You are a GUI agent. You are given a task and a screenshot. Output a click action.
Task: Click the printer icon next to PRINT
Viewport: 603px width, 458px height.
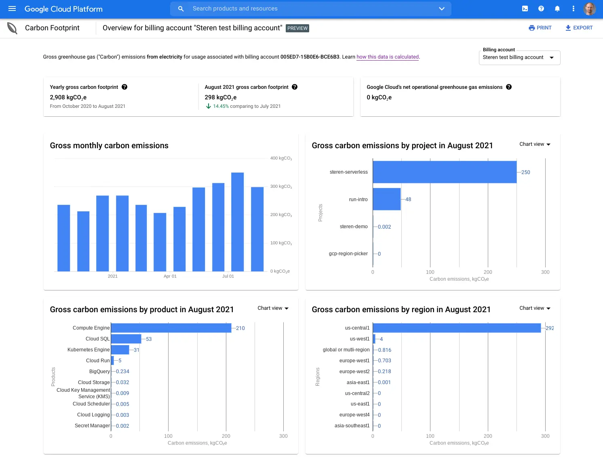[x=531, y=27]
